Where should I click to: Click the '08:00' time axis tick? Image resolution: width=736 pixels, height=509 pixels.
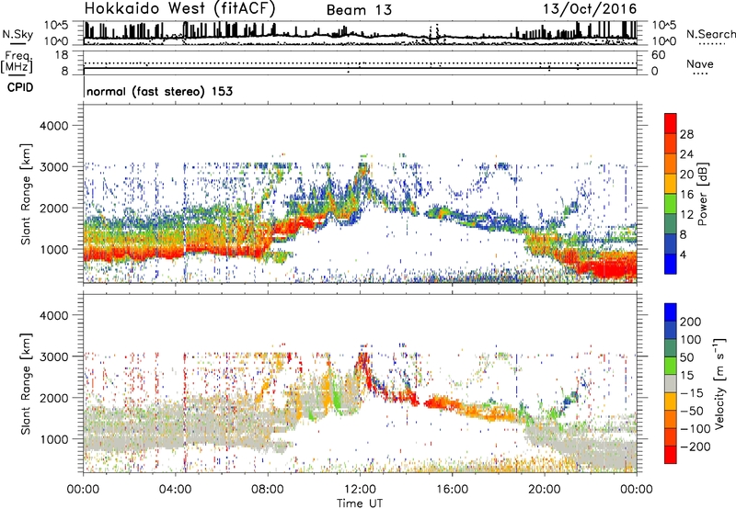[x=268, y=490]
